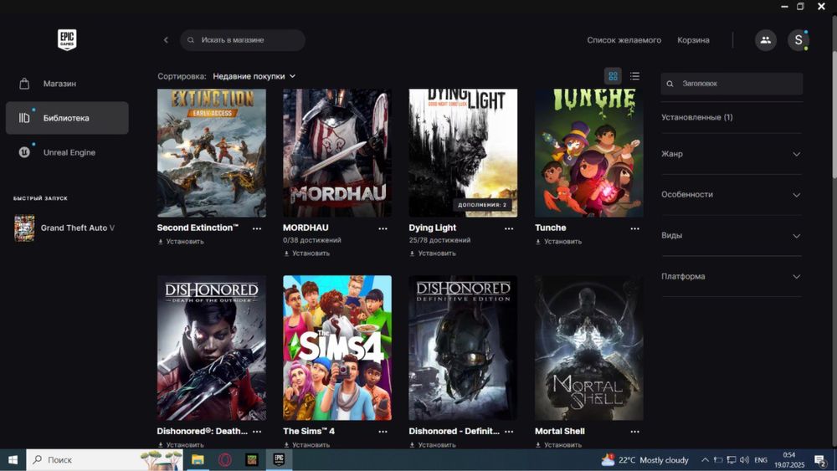Viewport: 837px width, 471px height.
Task: Install Dishonored Death of the Outsider
Action: pyautogui.click(x=181, y=445)
